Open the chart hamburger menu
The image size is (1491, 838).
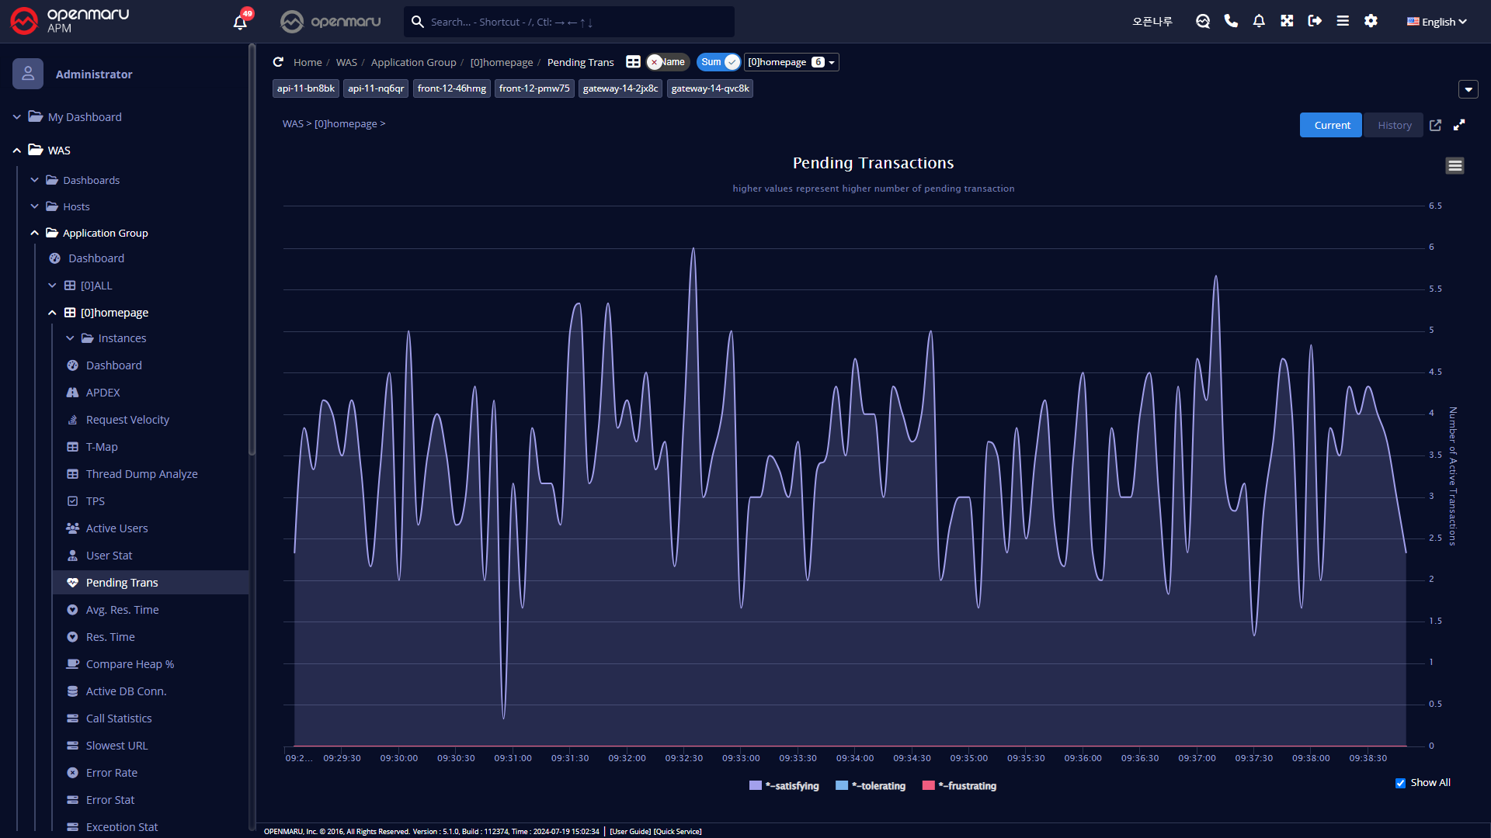pos(1455,165)
